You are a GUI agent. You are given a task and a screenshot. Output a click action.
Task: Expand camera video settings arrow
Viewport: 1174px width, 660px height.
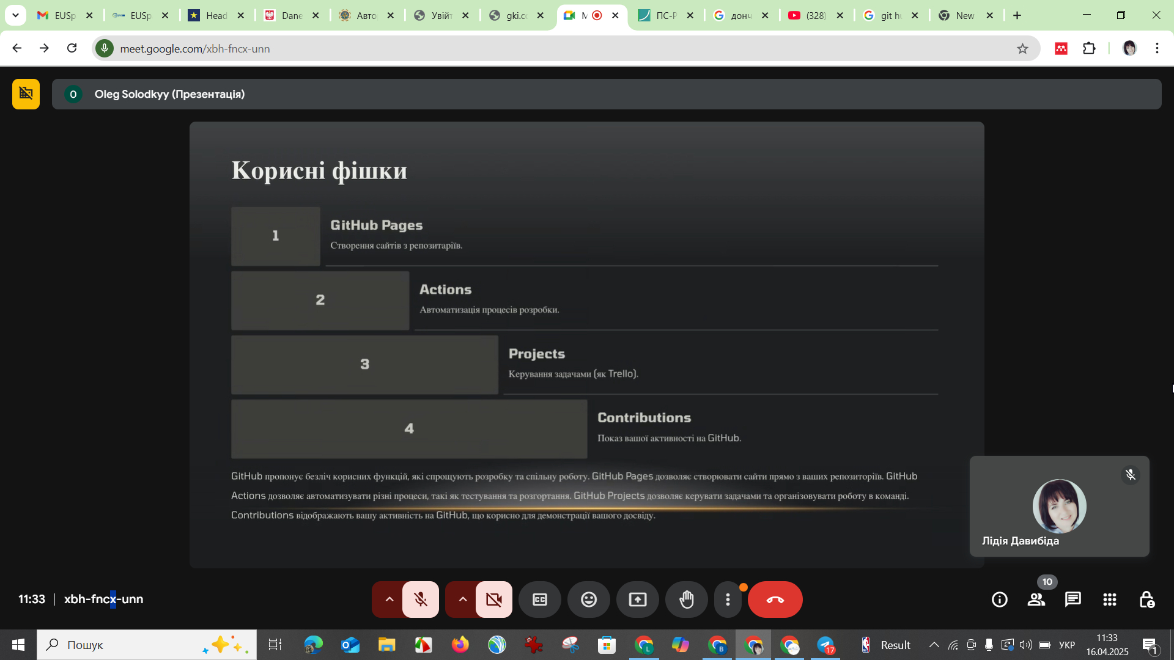(462, 599)
